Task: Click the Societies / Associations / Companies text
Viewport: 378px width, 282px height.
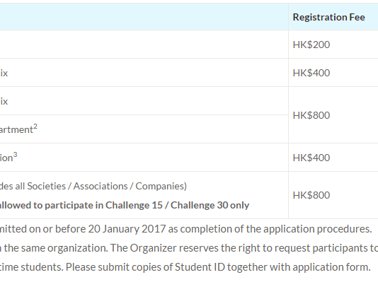Action: tap(107, 187)
